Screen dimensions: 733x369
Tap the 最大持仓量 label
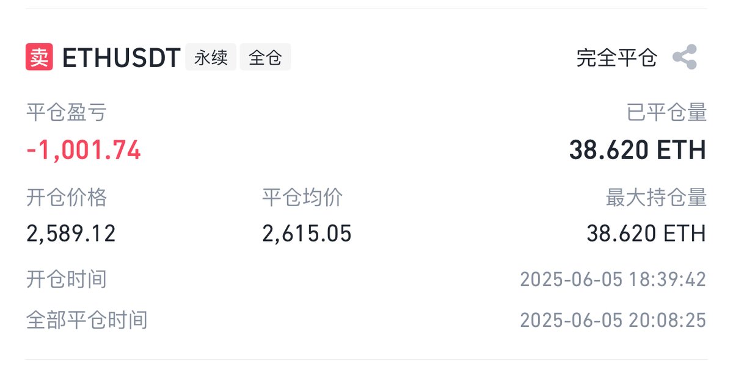[657, 197]
